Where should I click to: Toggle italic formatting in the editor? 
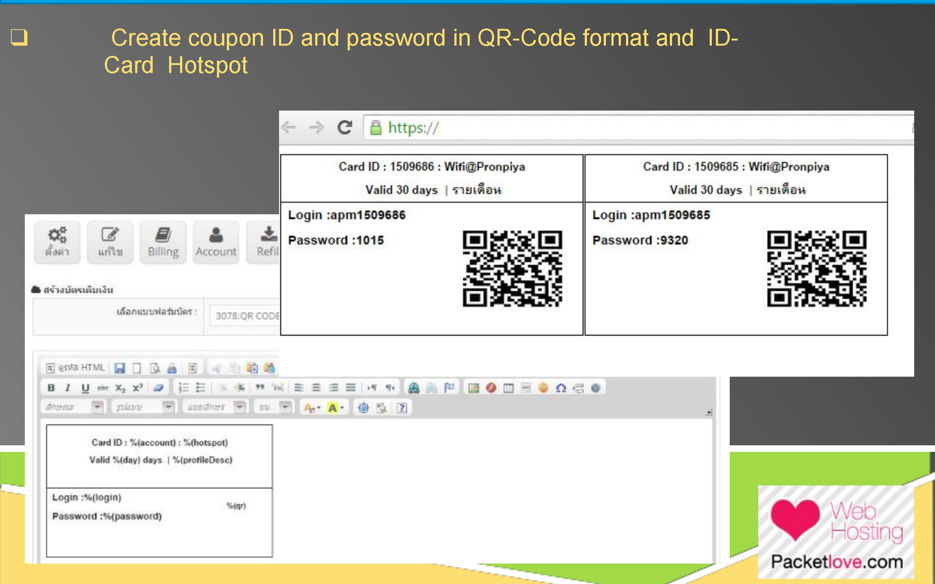(68, 388)
